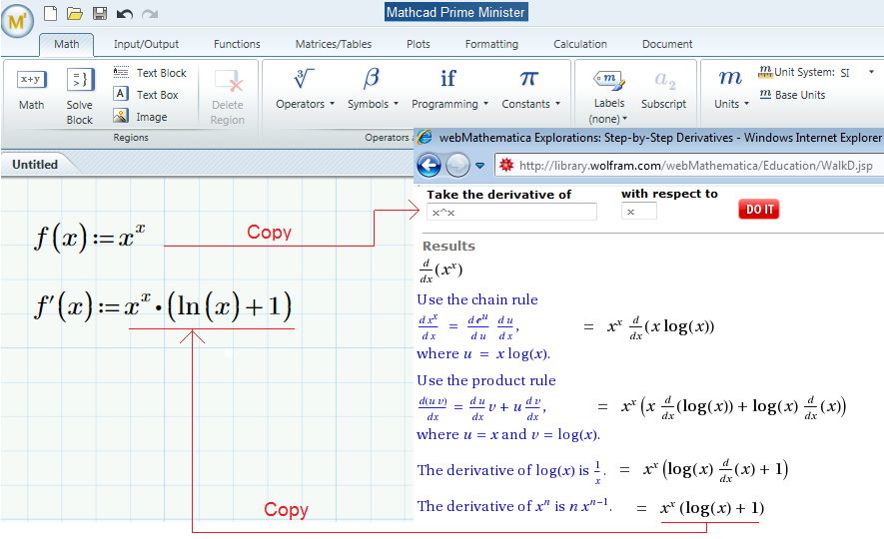Click the Wolfram site favicon in address bar
Viewport: 884px width, 539px height.
click(x=506, y=165)
